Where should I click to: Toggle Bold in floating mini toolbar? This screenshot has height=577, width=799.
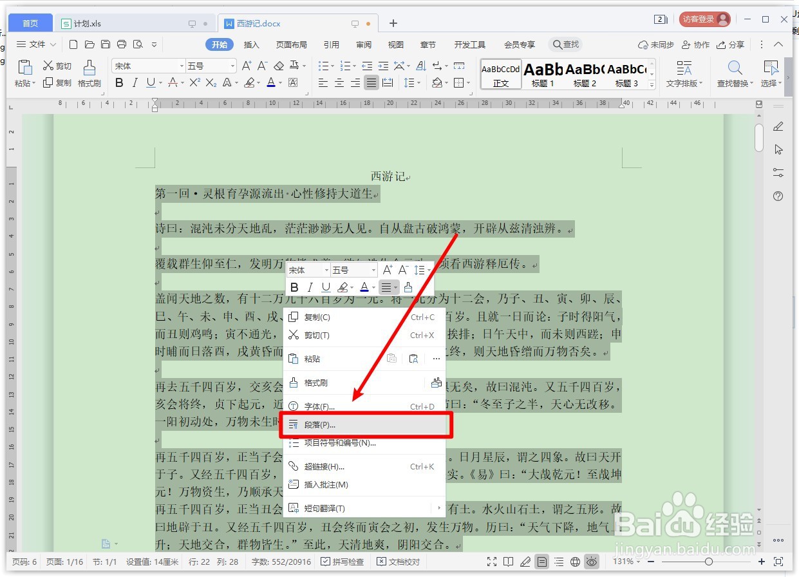tap(295, 287)
